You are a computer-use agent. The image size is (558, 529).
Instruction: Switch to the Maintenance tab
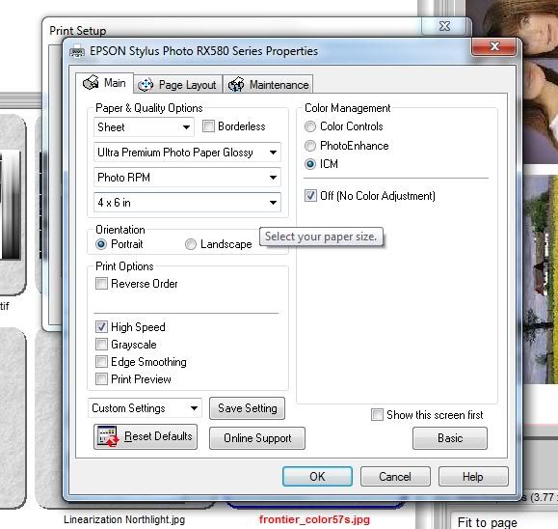point(268,85)
